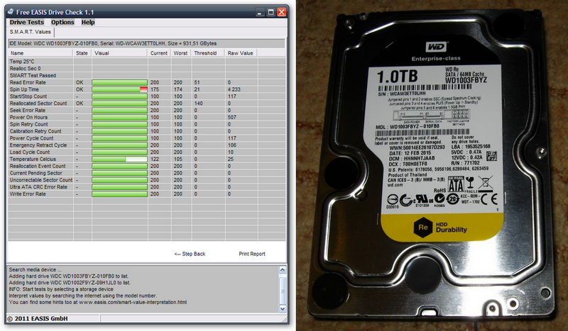568x331 pixels.
Task: Select the 'Uncorrectable Sector Count' row name
Action: [x=41, y=180]
